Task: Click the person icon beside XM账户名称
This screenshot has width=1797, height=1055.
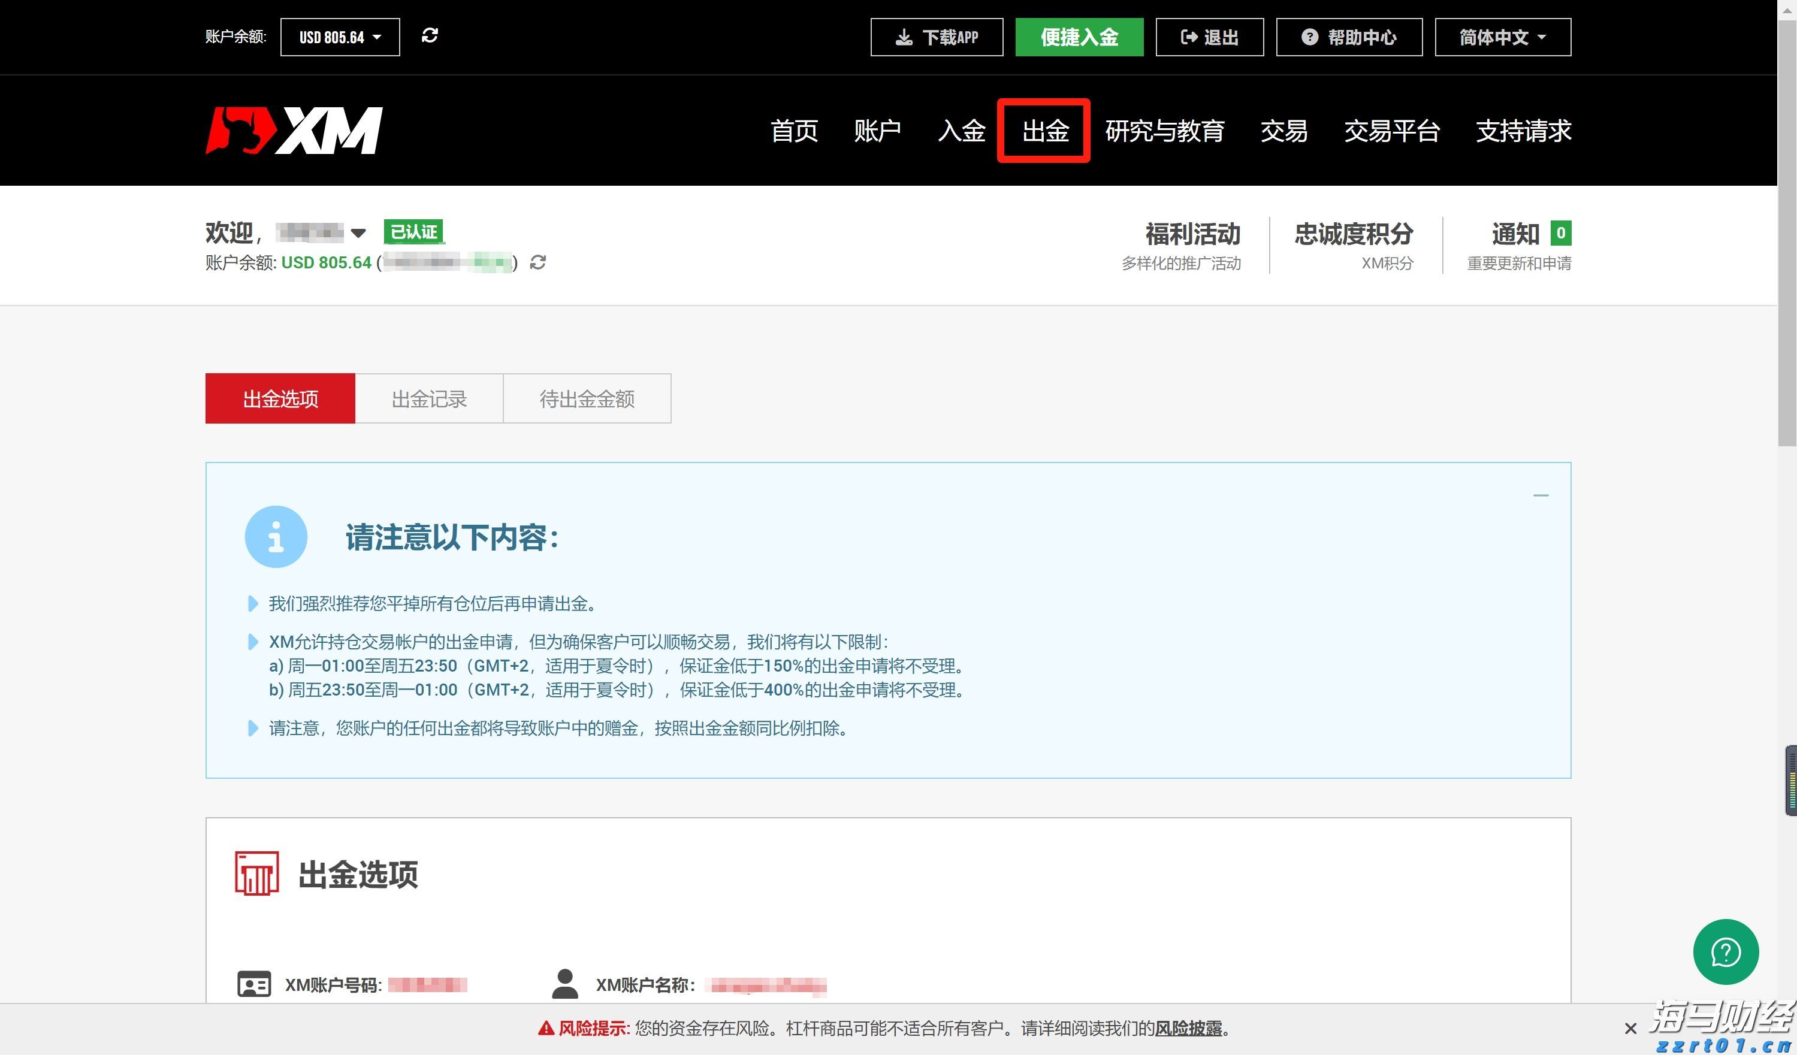Action: (x=566, y=984)
